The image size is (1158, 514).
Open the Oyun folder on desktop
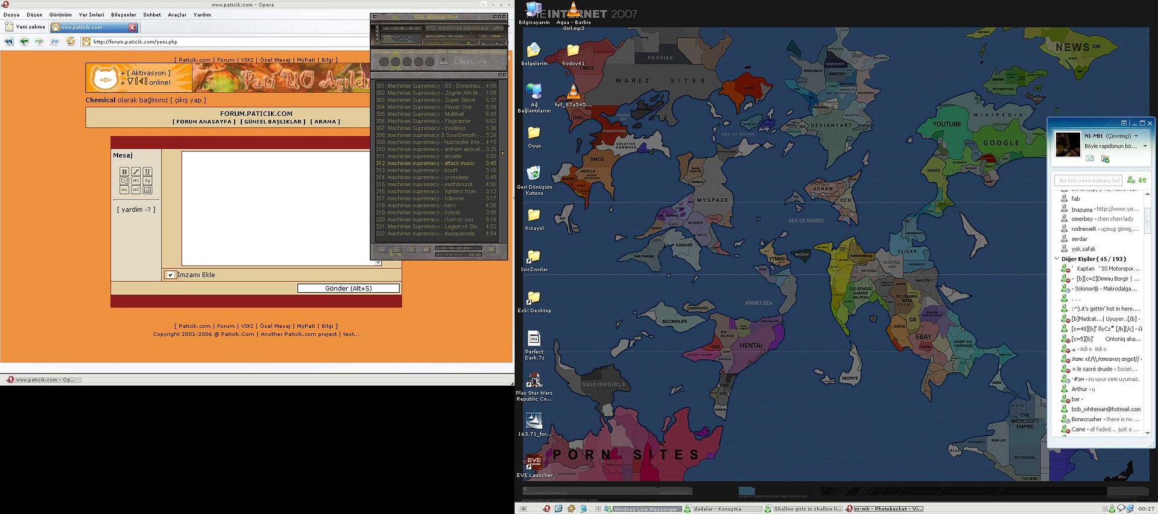click(534, 137)
